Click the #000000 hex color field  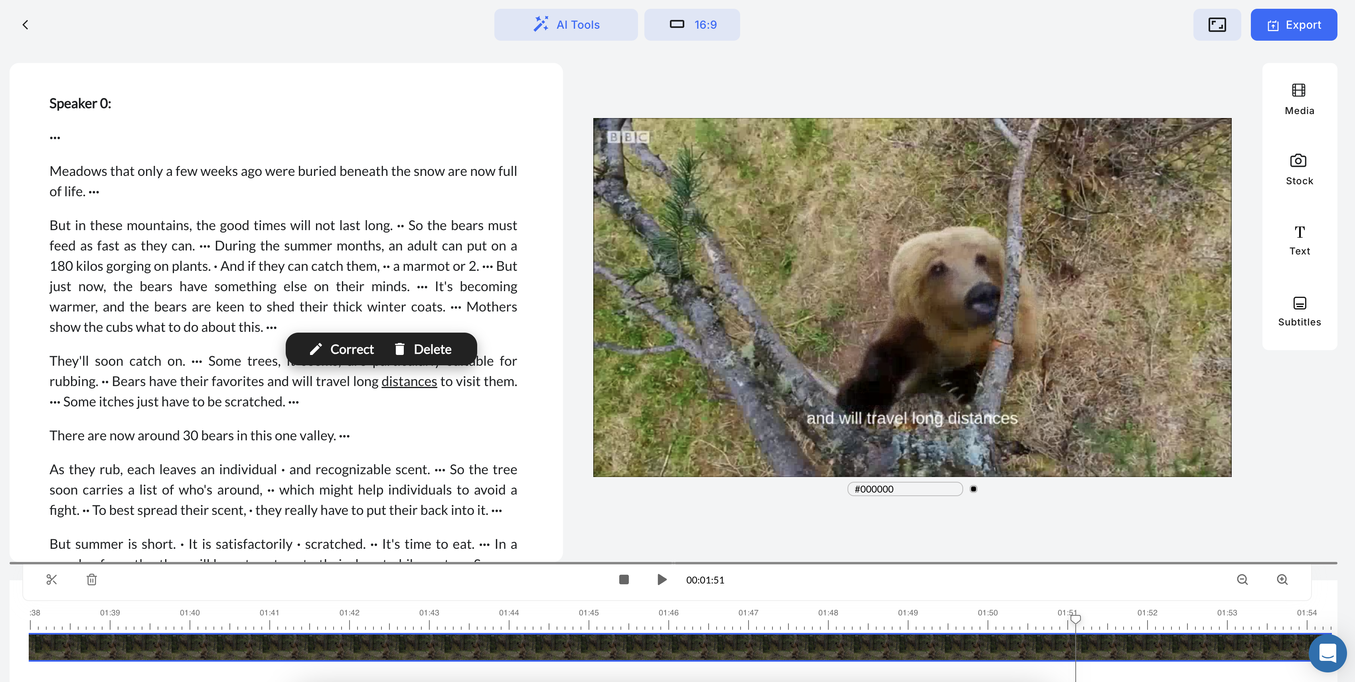coord(904,489)
